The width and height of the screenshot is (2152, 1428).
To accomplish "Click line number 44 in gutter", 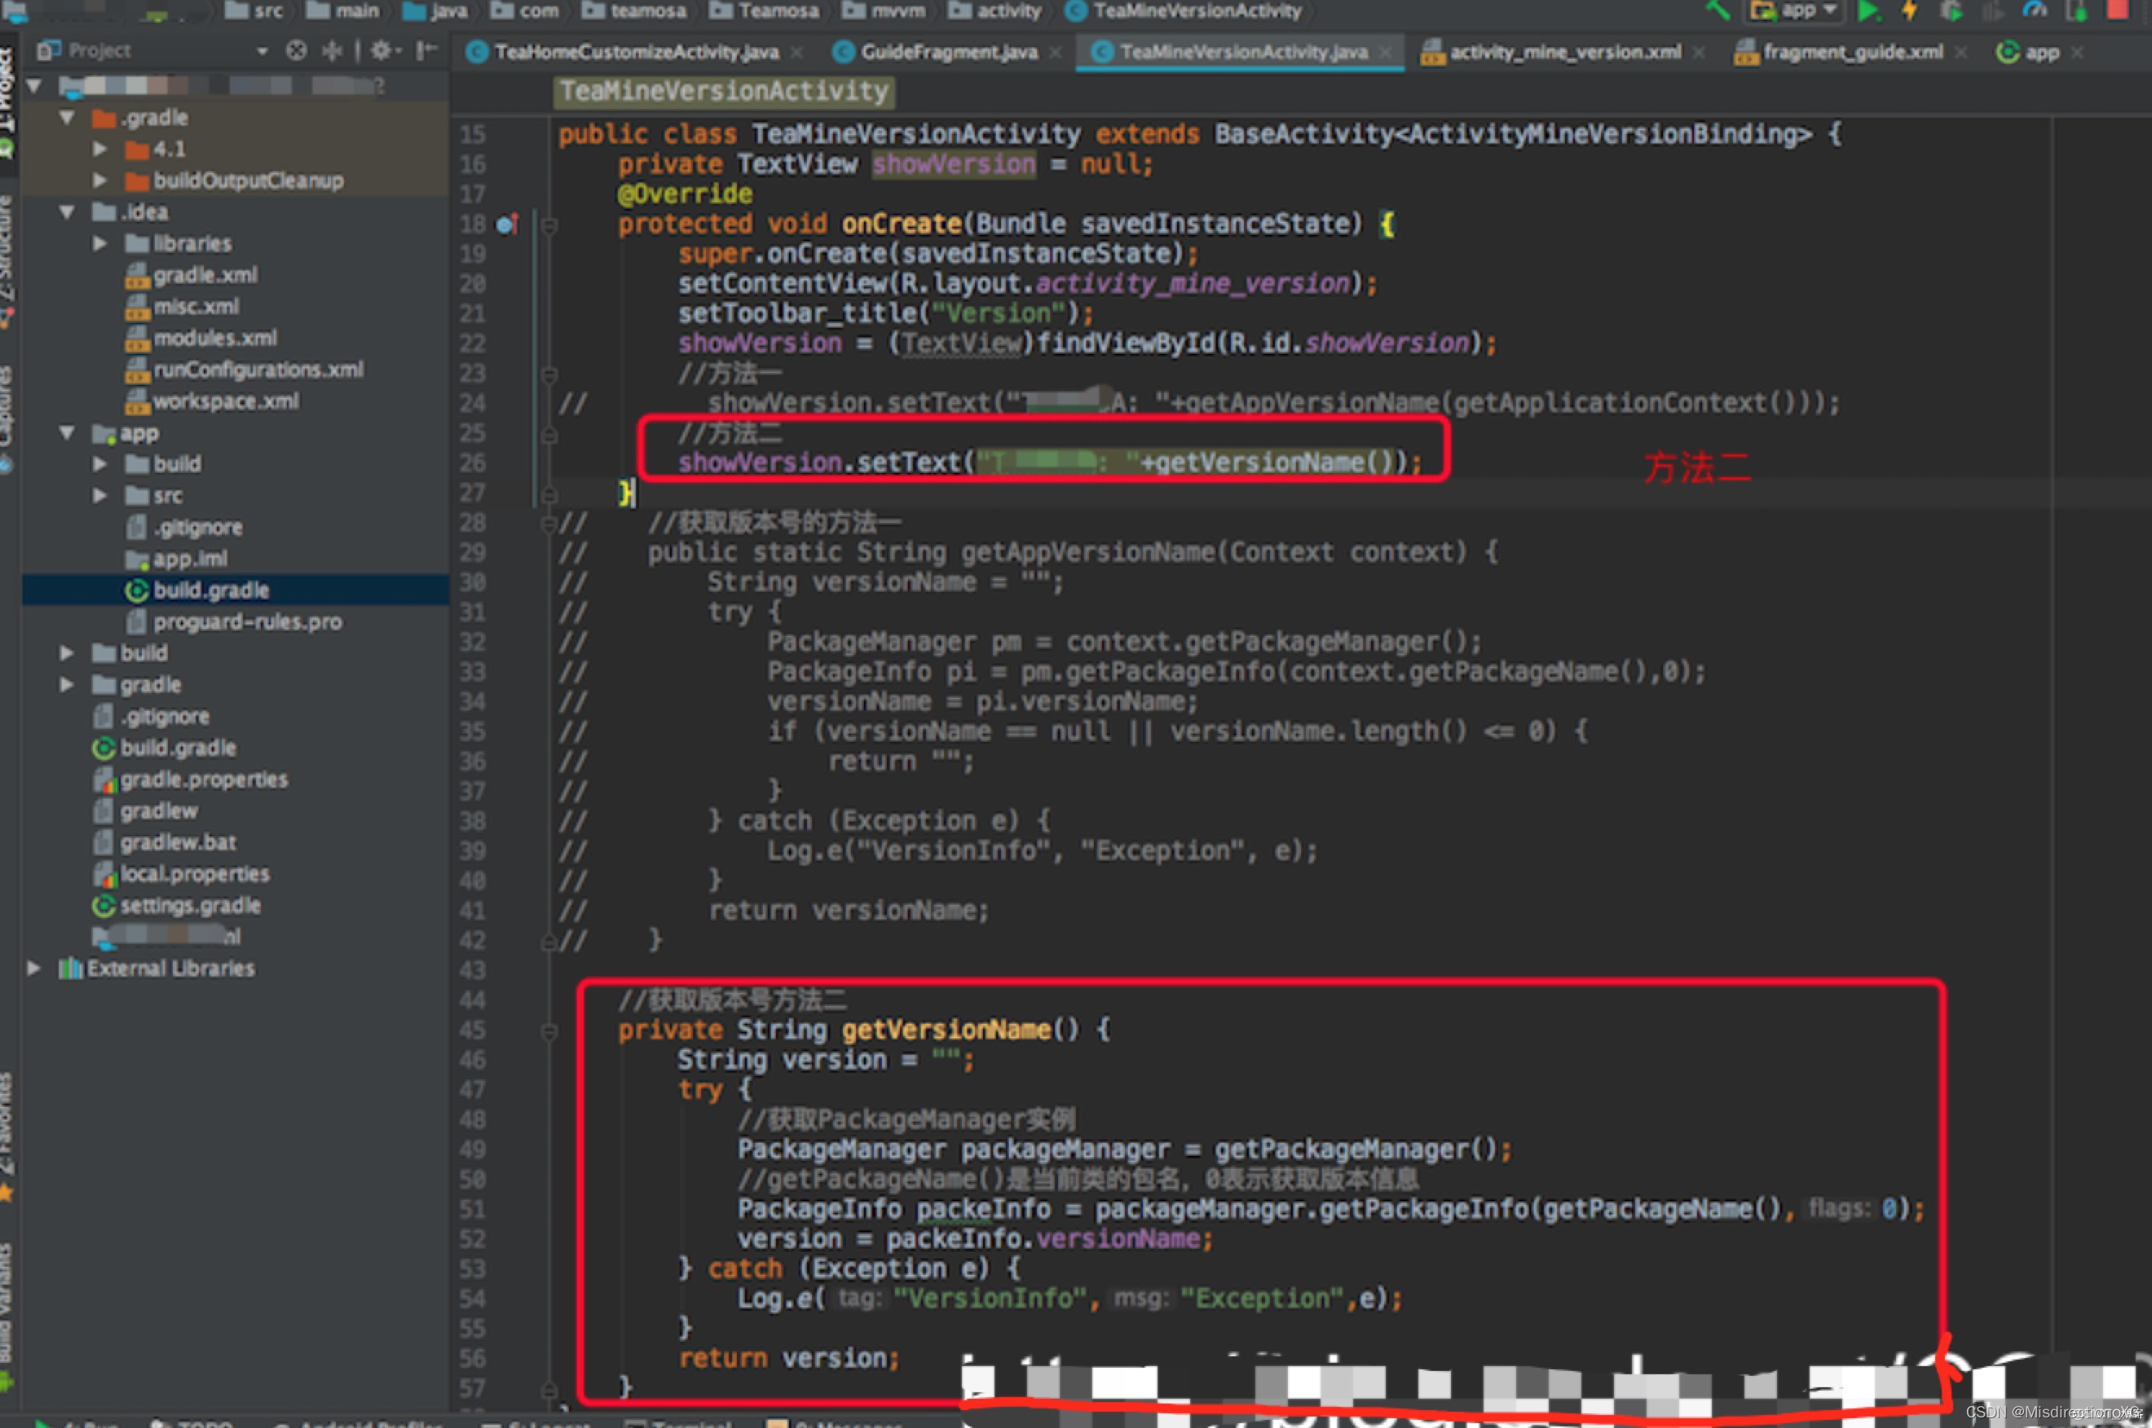I will tap(473, 1000).
